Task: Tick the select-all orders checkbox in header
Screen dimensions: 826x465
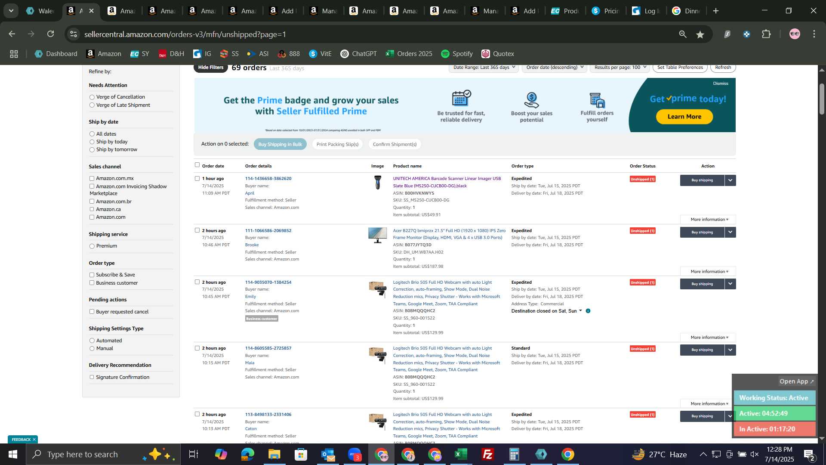Action: pos(197,165)
